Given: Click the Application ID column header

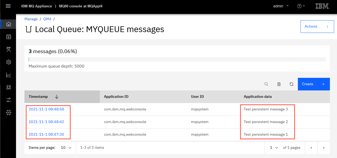Looking at the screenshot, I should tap(116, 97).
